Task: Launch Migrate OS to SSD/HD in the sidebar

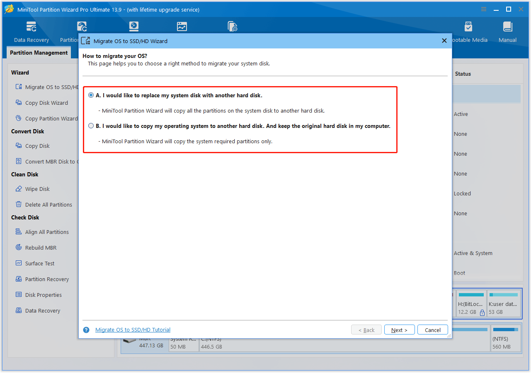Action: tap(47, 87)
